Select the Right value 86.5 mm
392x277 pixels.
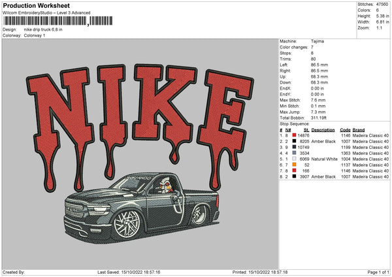319,71
